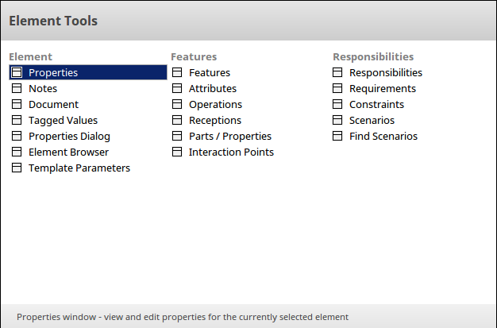Click the Operations item icon
Screen dimensions: 497x328
coord(178,104)
